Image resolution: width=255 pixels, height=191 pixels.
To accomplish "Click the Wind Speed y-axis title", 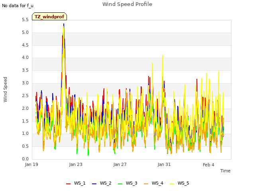I will (5, 90).
